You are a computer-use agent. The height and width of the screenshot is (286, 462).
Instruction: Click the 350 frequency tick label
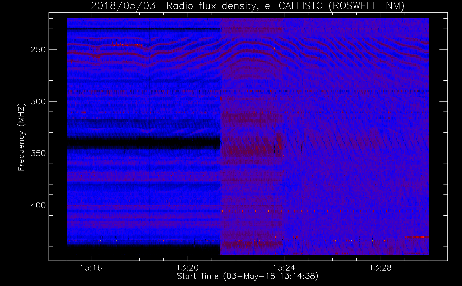tap(38, 153)
